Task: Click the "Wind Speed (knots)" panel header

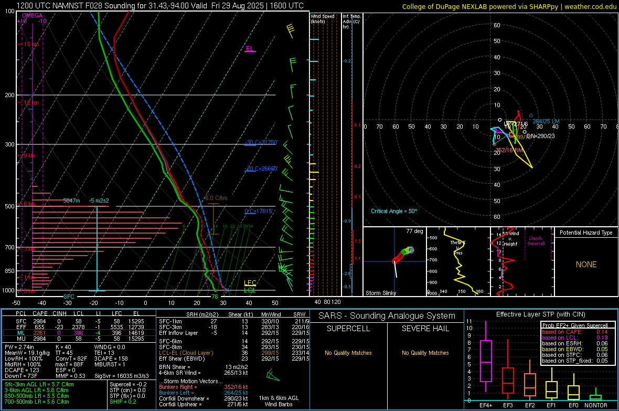Action: (x=323, y=18)
